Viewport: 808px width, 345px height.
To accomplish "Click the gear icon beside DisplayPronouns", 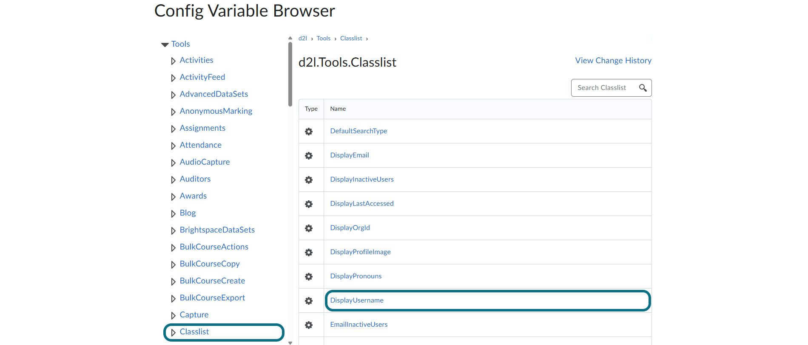I will tap(309, 277).
